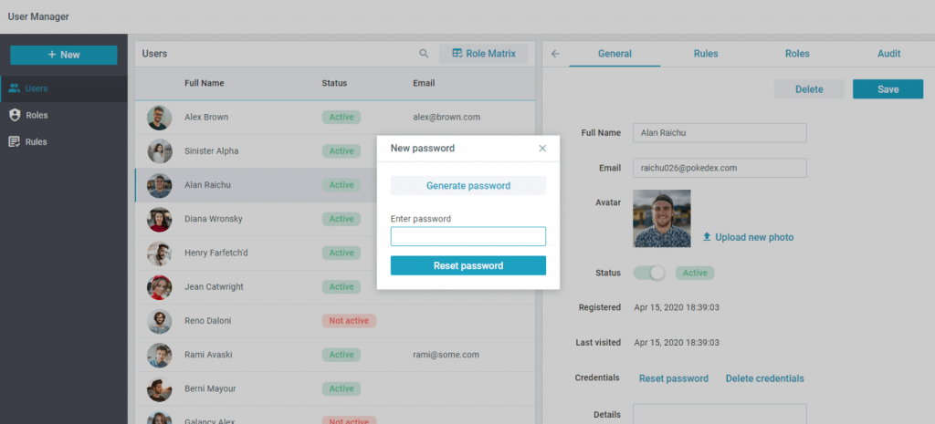
Task: Click the Upload new photo icon
Action: (x=707, y=237)
